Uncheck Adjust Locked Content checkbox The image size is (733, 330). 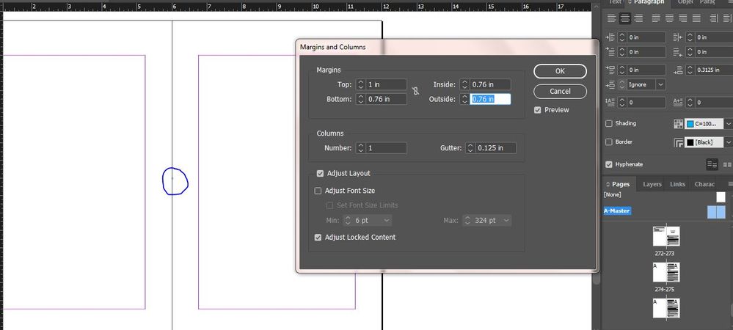pyautogui.click(x=318, y=238)
